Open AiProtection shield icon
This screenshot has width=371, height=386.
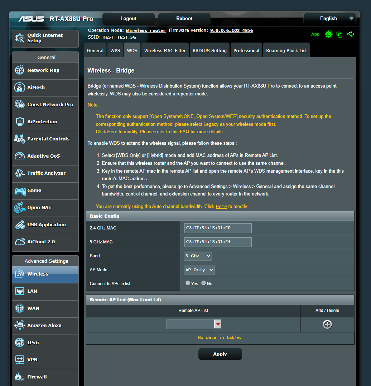[20, 122]
